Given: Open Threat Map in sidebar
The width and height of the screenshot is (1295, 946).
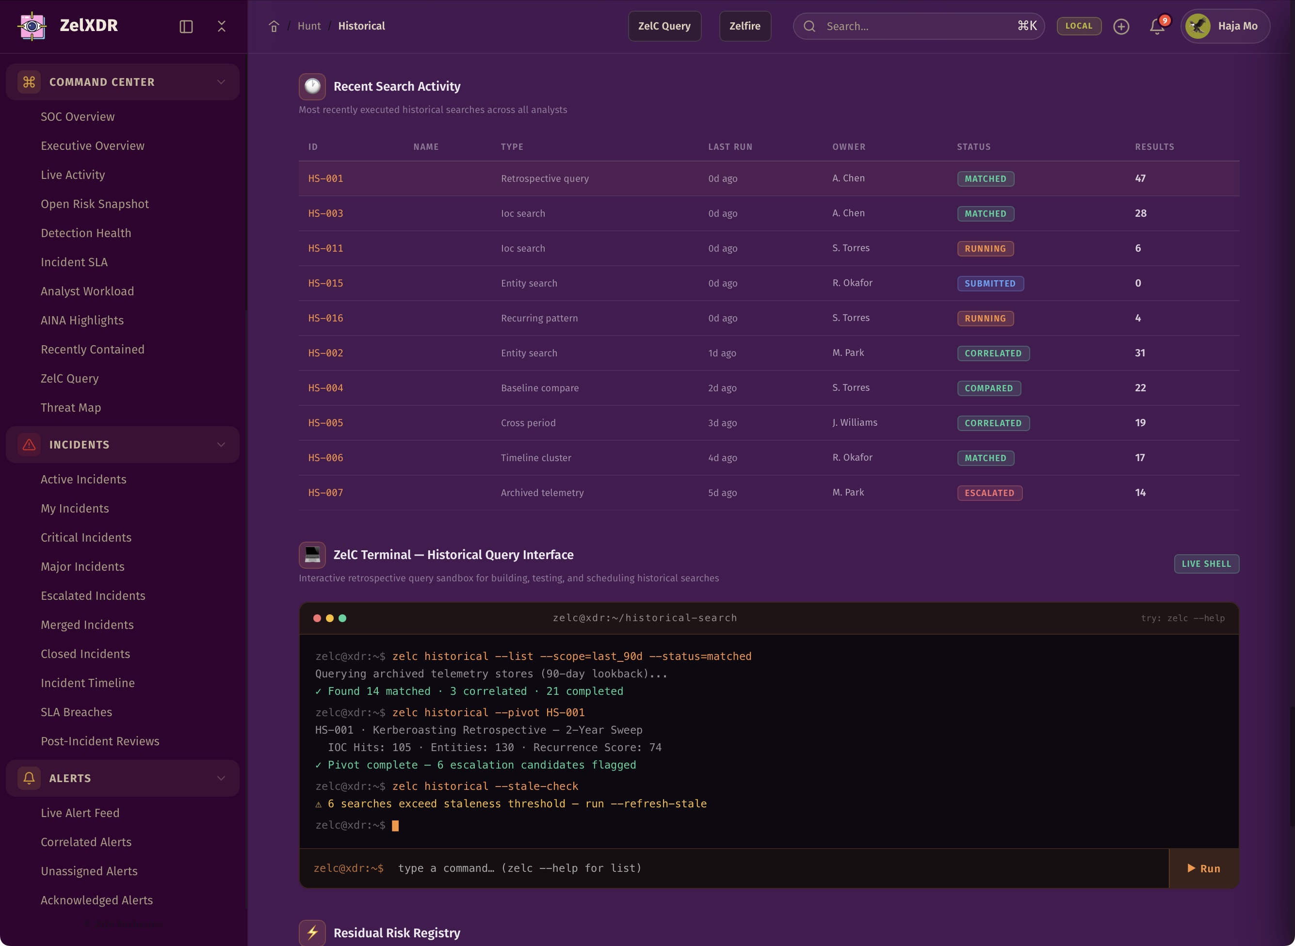Looking at the screenshot, I should (70, 408).
